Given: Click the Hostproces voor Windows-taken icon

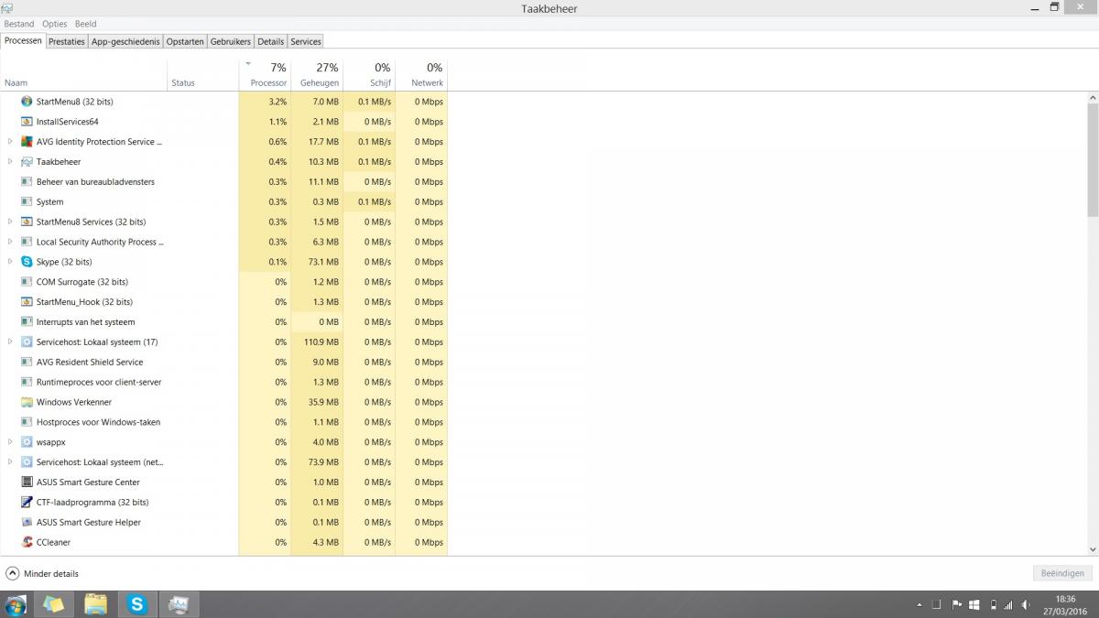Looking at the screenshot, I should pyautogui.click(x=27, y=423).
